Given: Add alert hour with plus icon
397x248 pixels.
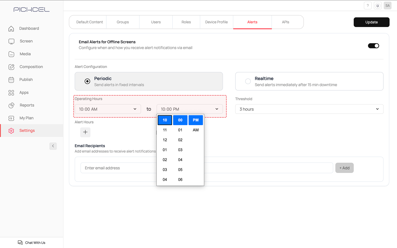Looking at the screenshot, I should pyautogui.click(x=85, y=132).
